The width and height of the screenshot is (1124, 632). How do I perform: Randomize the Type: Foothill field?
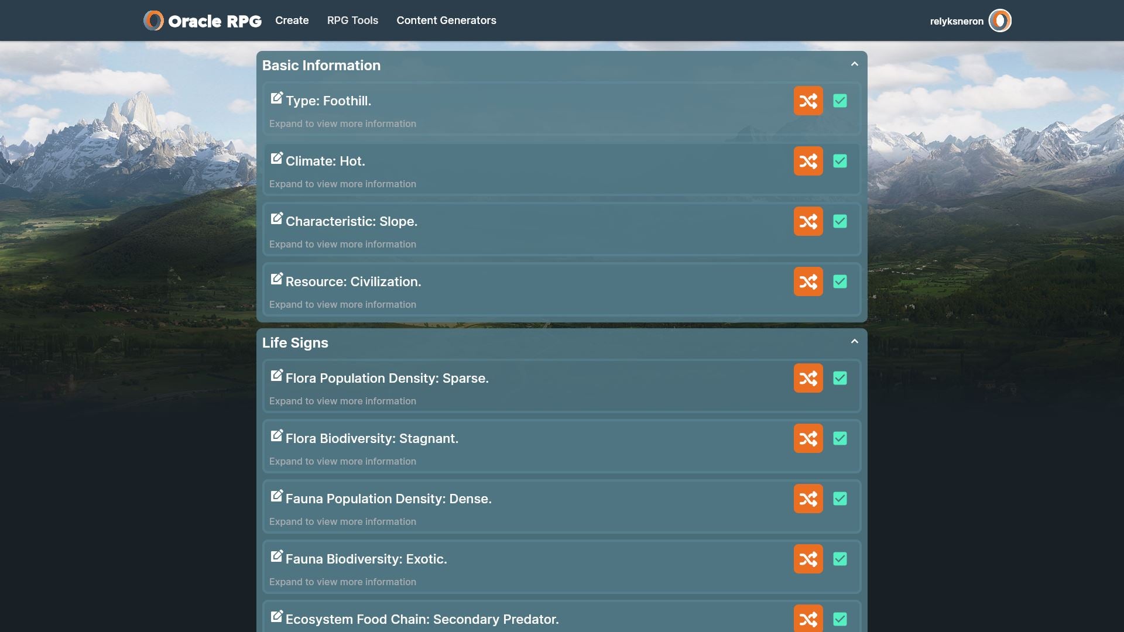[808, 101]
